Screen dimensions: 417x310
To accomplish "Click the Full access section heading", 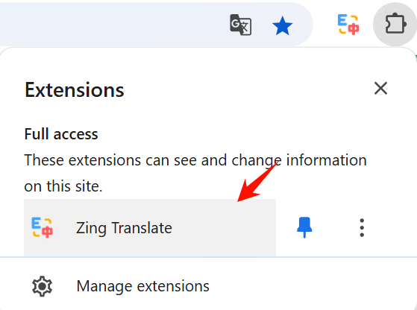I will click(61, 134).
